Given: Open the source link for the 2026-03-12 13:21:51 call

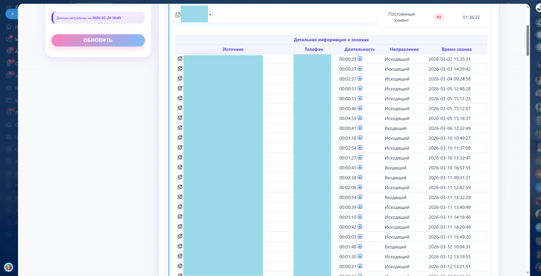Looking at the screenshot, I should point(180,266).
